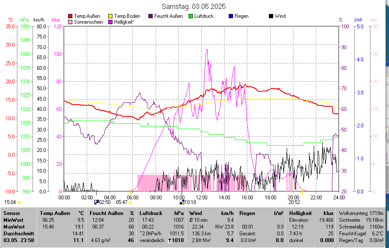
Task: Click the Gesamt: rain total label
Action: 248,234
